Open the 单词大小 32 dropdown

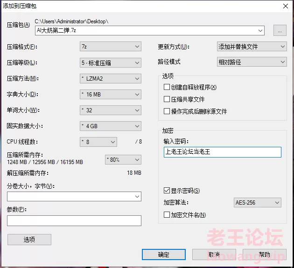coord(111,110)
